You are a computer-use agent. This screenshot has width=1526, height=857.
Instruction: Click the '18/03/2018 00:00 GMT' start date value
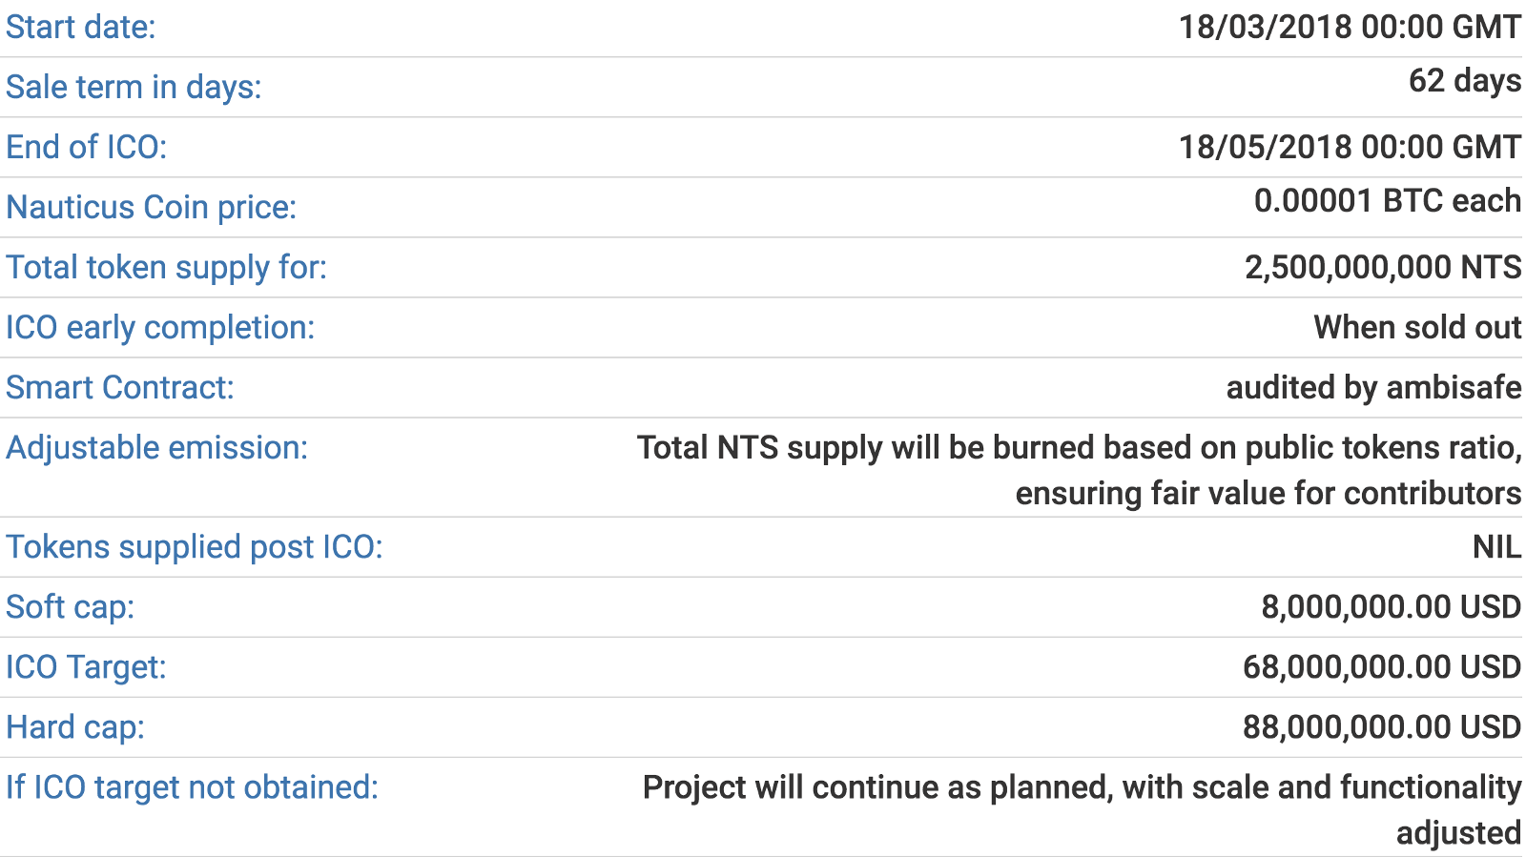click(x=1350, y=27)
